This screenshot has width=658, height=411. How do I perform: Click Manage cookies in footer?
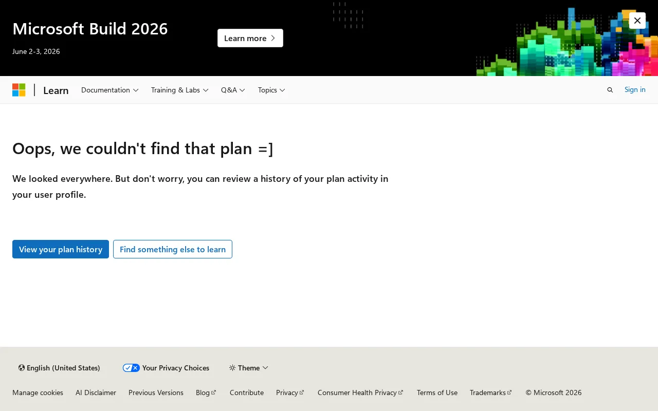[38, 393]
